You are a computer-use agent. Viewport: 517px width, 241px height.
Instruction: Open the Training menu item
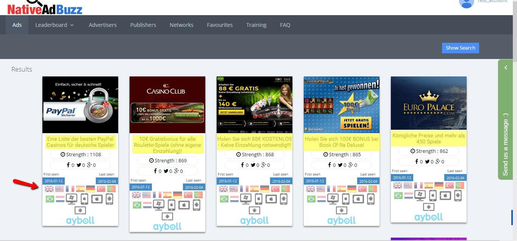(256, 25)
